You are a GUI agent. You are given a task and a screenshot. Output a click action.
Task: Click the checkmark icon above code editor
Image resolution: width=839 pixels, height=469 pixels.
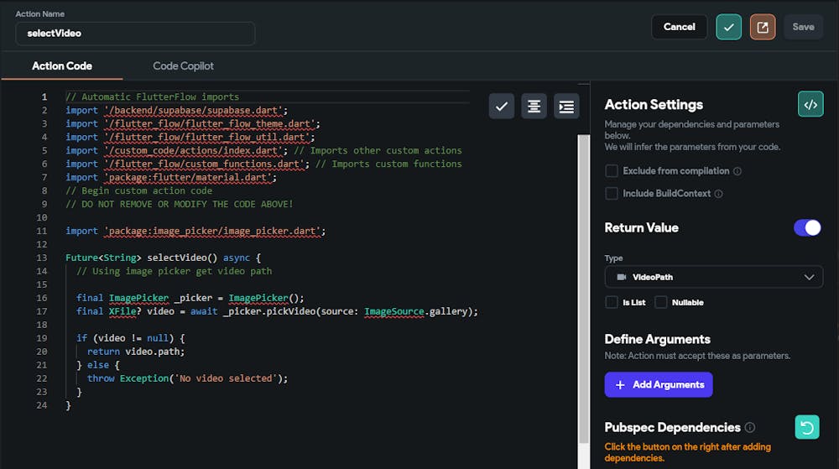tap(502, 106)
